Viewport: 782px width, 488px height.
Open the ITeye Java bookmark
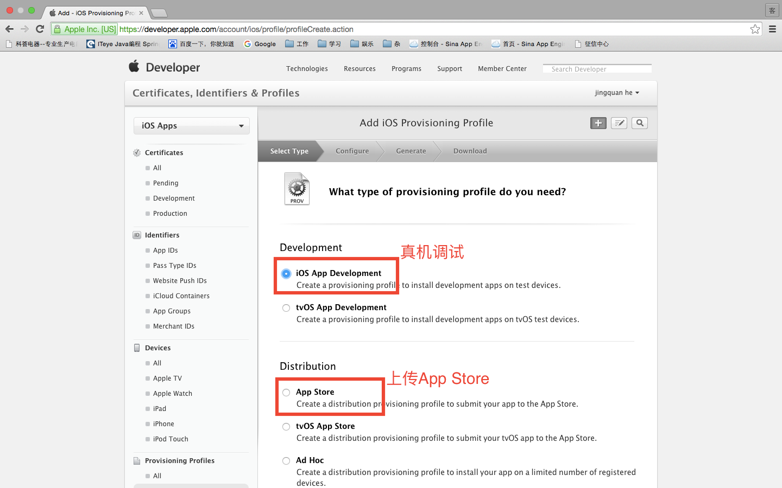[x=123, y=44]
